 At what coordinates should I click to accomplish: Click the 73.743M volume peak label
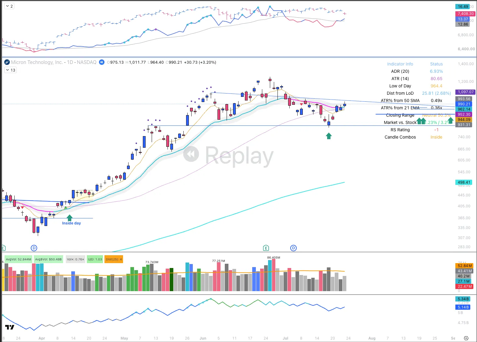click(152, 262)
